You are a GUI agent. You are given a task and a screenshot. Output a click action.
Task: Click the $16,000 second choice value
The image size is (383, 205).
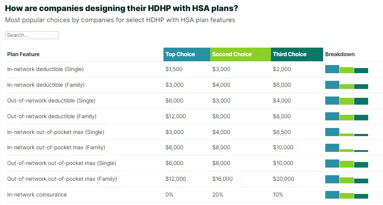(x=222, y=179)
